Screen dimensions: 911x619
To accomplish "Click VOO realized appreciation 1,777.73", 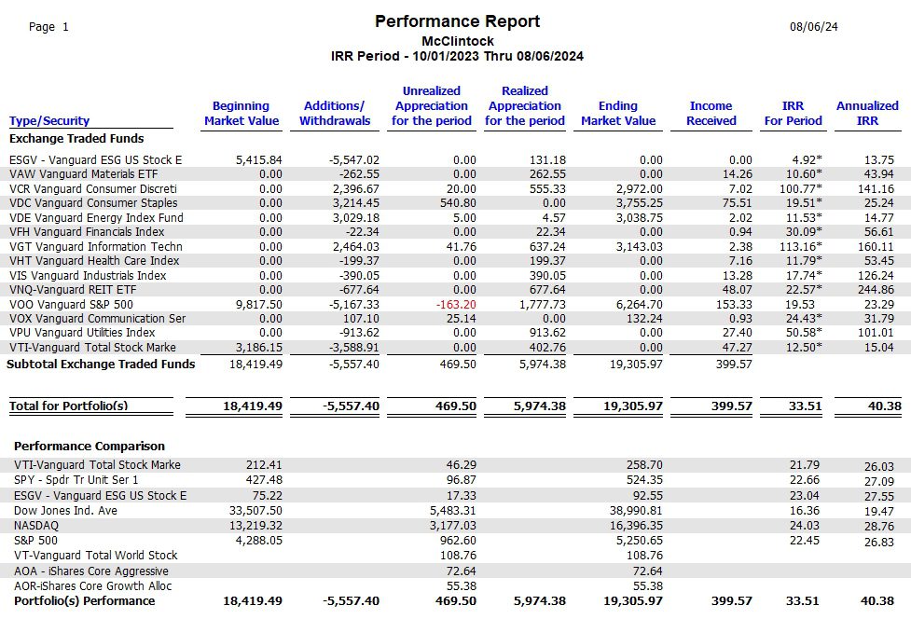I will pyautogui.click(x=542, y=304).
